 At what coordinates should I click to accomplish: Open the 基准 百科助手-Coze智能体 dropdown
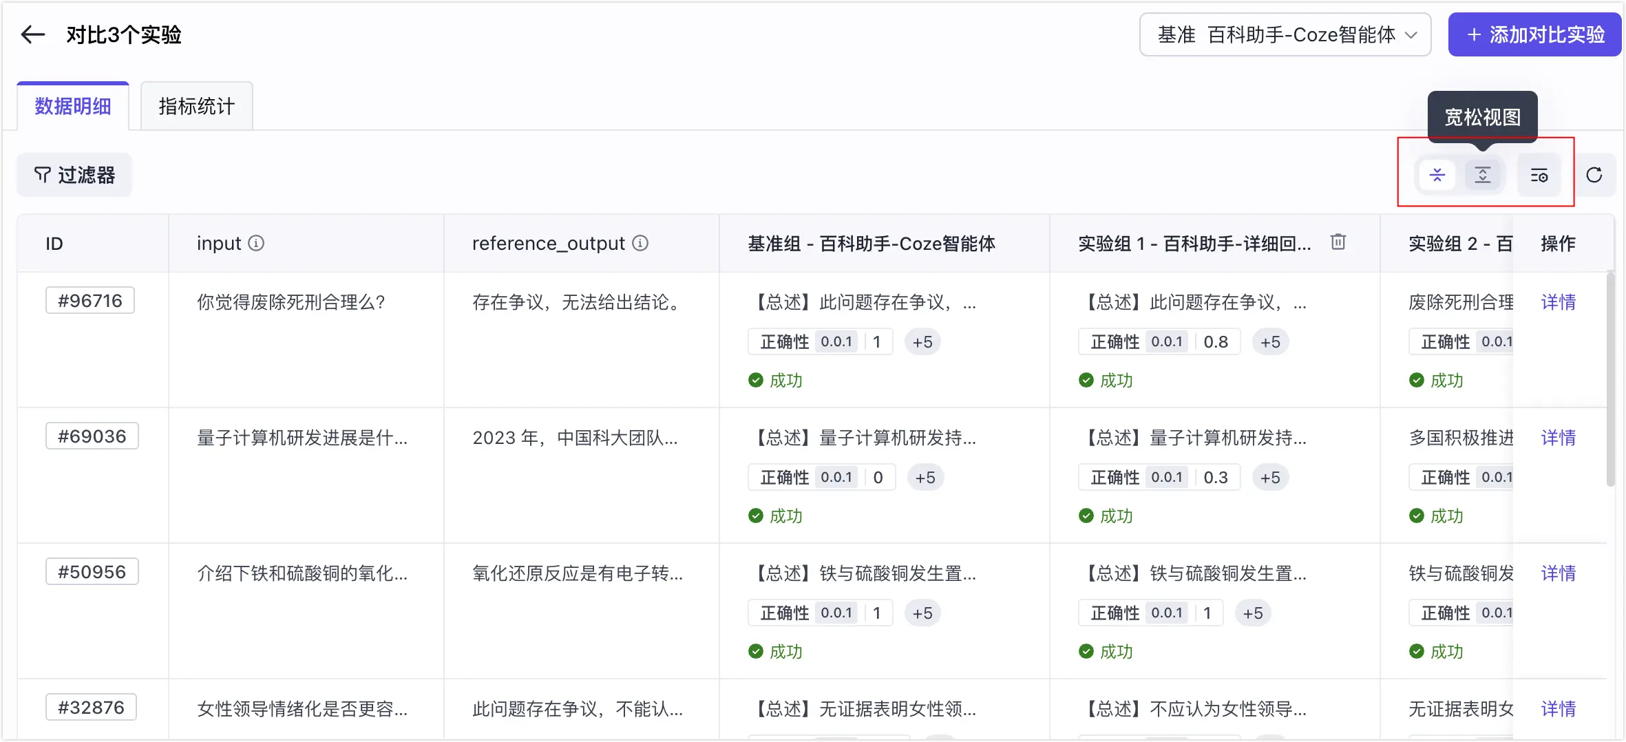(x=1285, y=34)
